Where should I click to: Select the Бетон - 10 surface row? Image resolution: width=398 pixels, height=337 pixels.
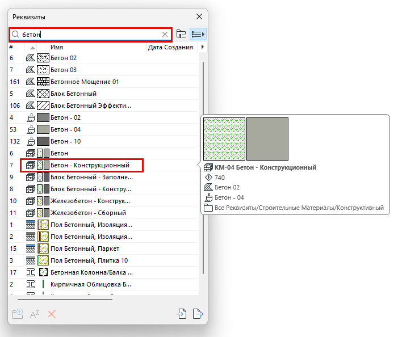103,141
